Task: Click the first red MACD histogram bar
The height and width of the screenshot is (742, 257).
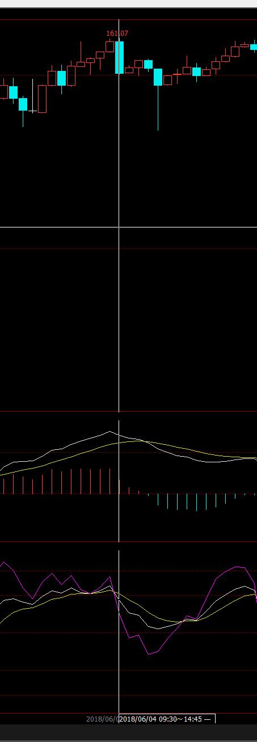Action: [x=3, y=486]
